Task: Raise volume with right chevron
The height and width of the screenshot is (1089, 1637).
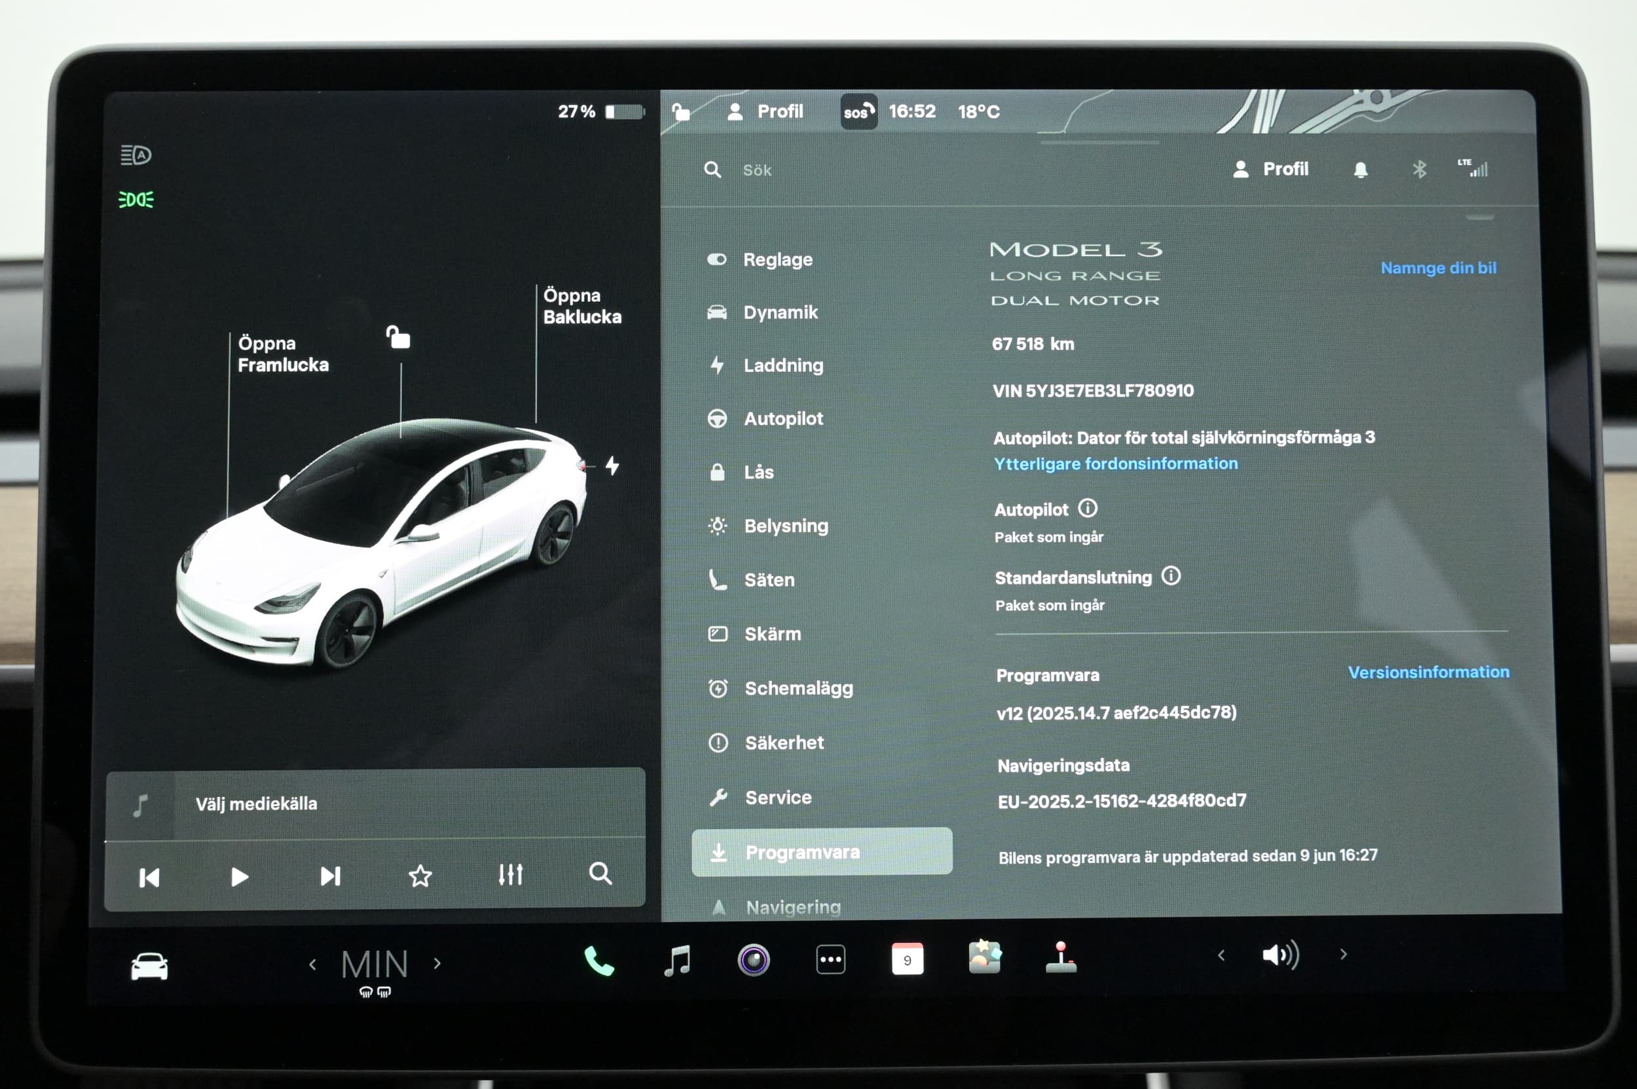Action: click(x=1343, y=954)
